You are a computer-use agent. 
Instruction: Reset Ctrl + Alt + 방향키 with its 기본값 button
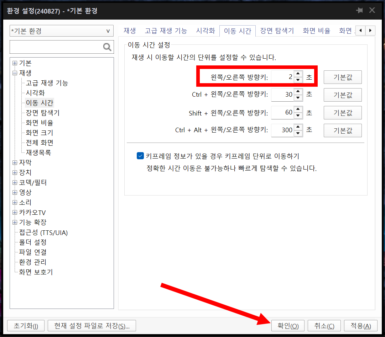point(343,130)
